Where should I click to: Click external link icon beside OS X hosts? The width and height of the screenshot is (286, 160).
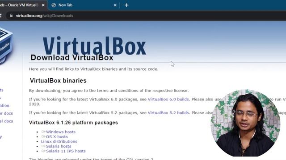click(43, 136)
